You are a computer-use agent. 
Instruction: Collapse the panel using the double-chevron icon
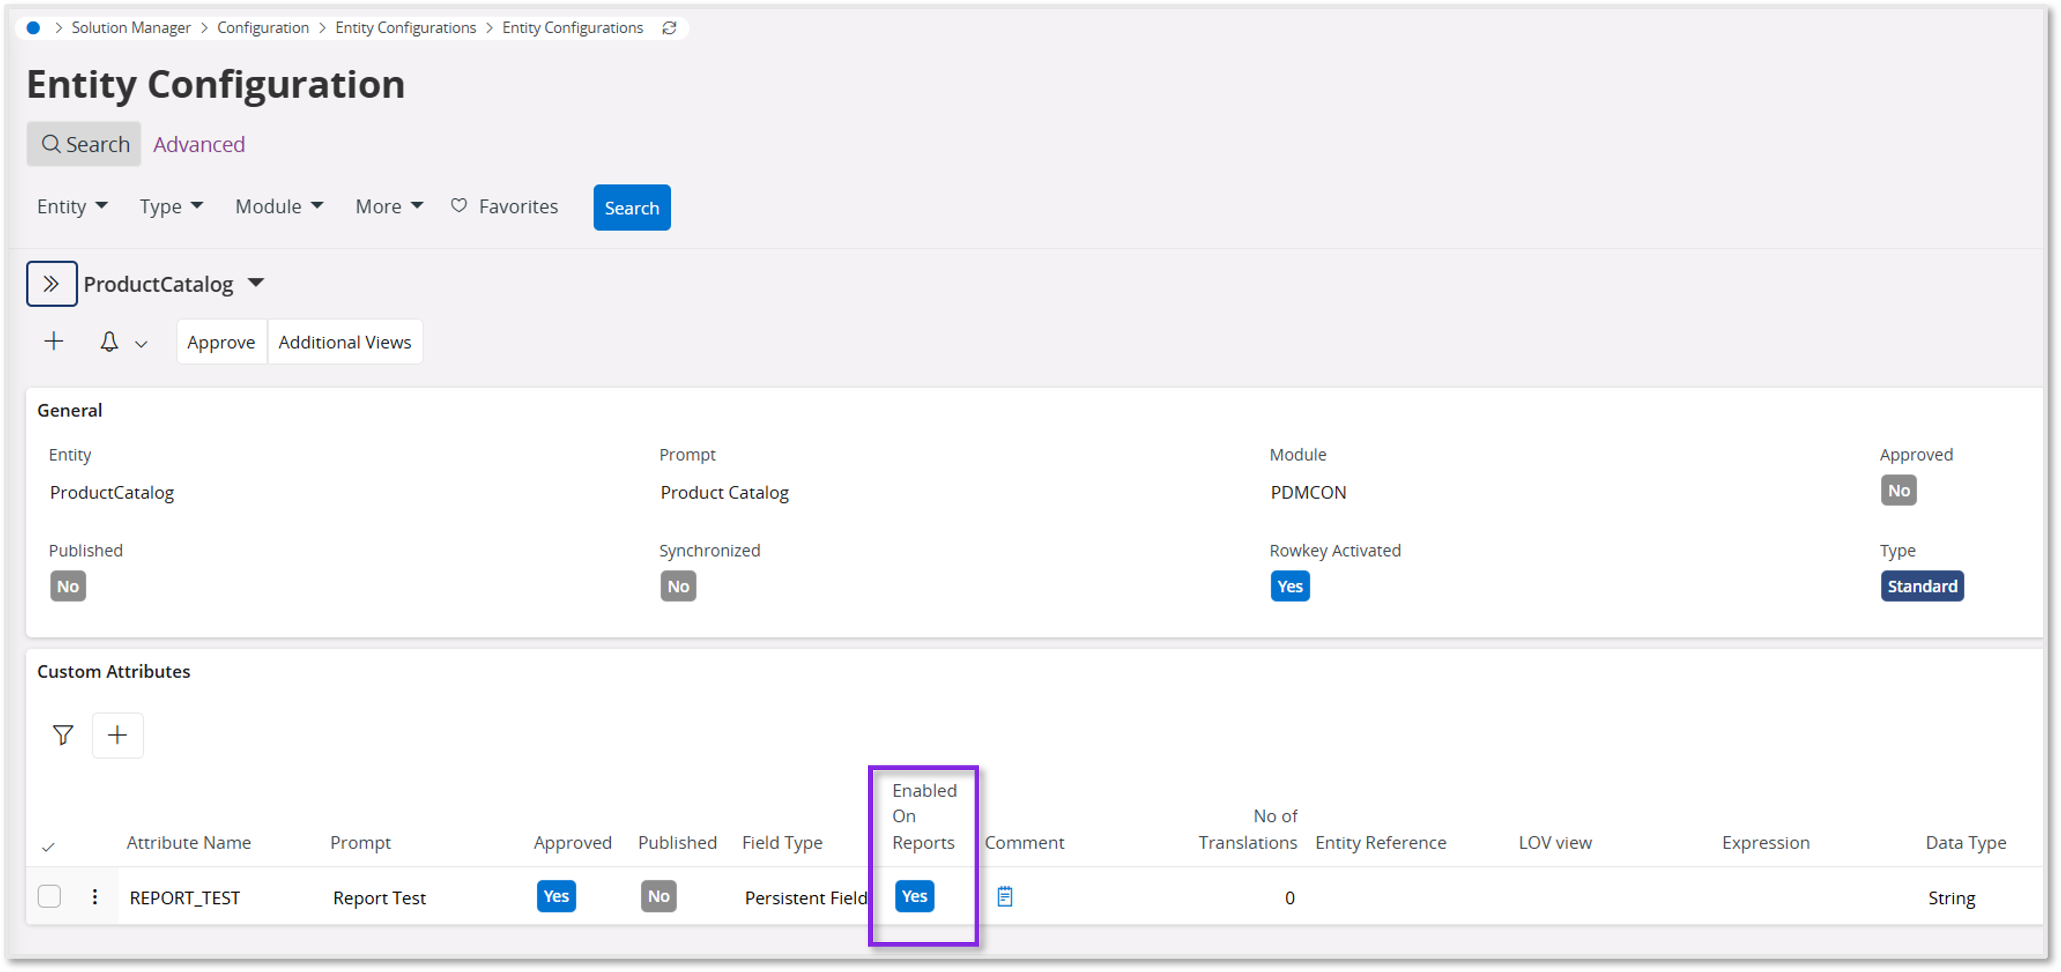[x=51, y=283]
